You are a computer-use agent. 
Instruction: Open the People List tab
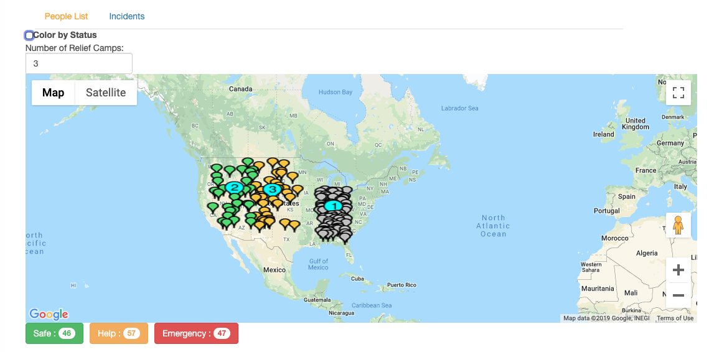click(67, 16)
